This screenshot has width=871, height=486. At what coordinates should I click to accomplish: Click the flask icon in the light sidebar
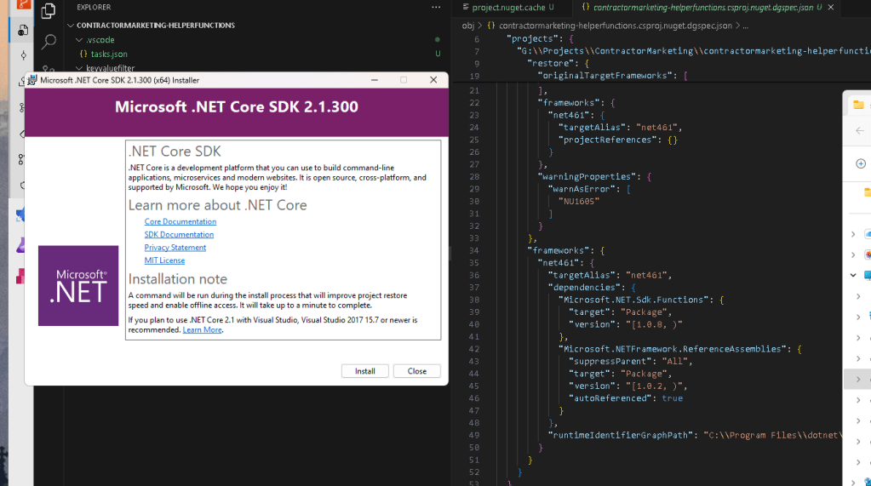pos(21,245)
